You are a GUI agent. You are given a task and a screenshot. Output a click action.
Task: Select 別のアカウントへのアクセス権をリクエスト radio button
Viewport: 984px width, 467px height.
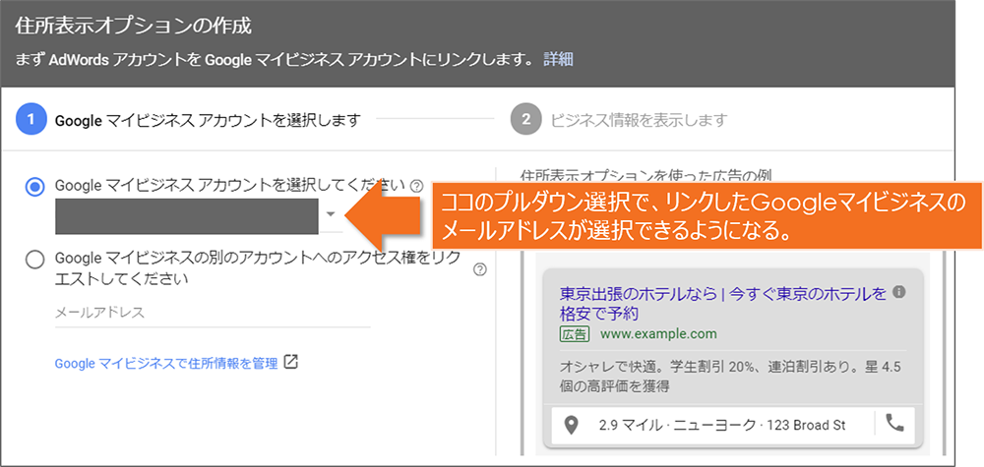click(35, 259)
